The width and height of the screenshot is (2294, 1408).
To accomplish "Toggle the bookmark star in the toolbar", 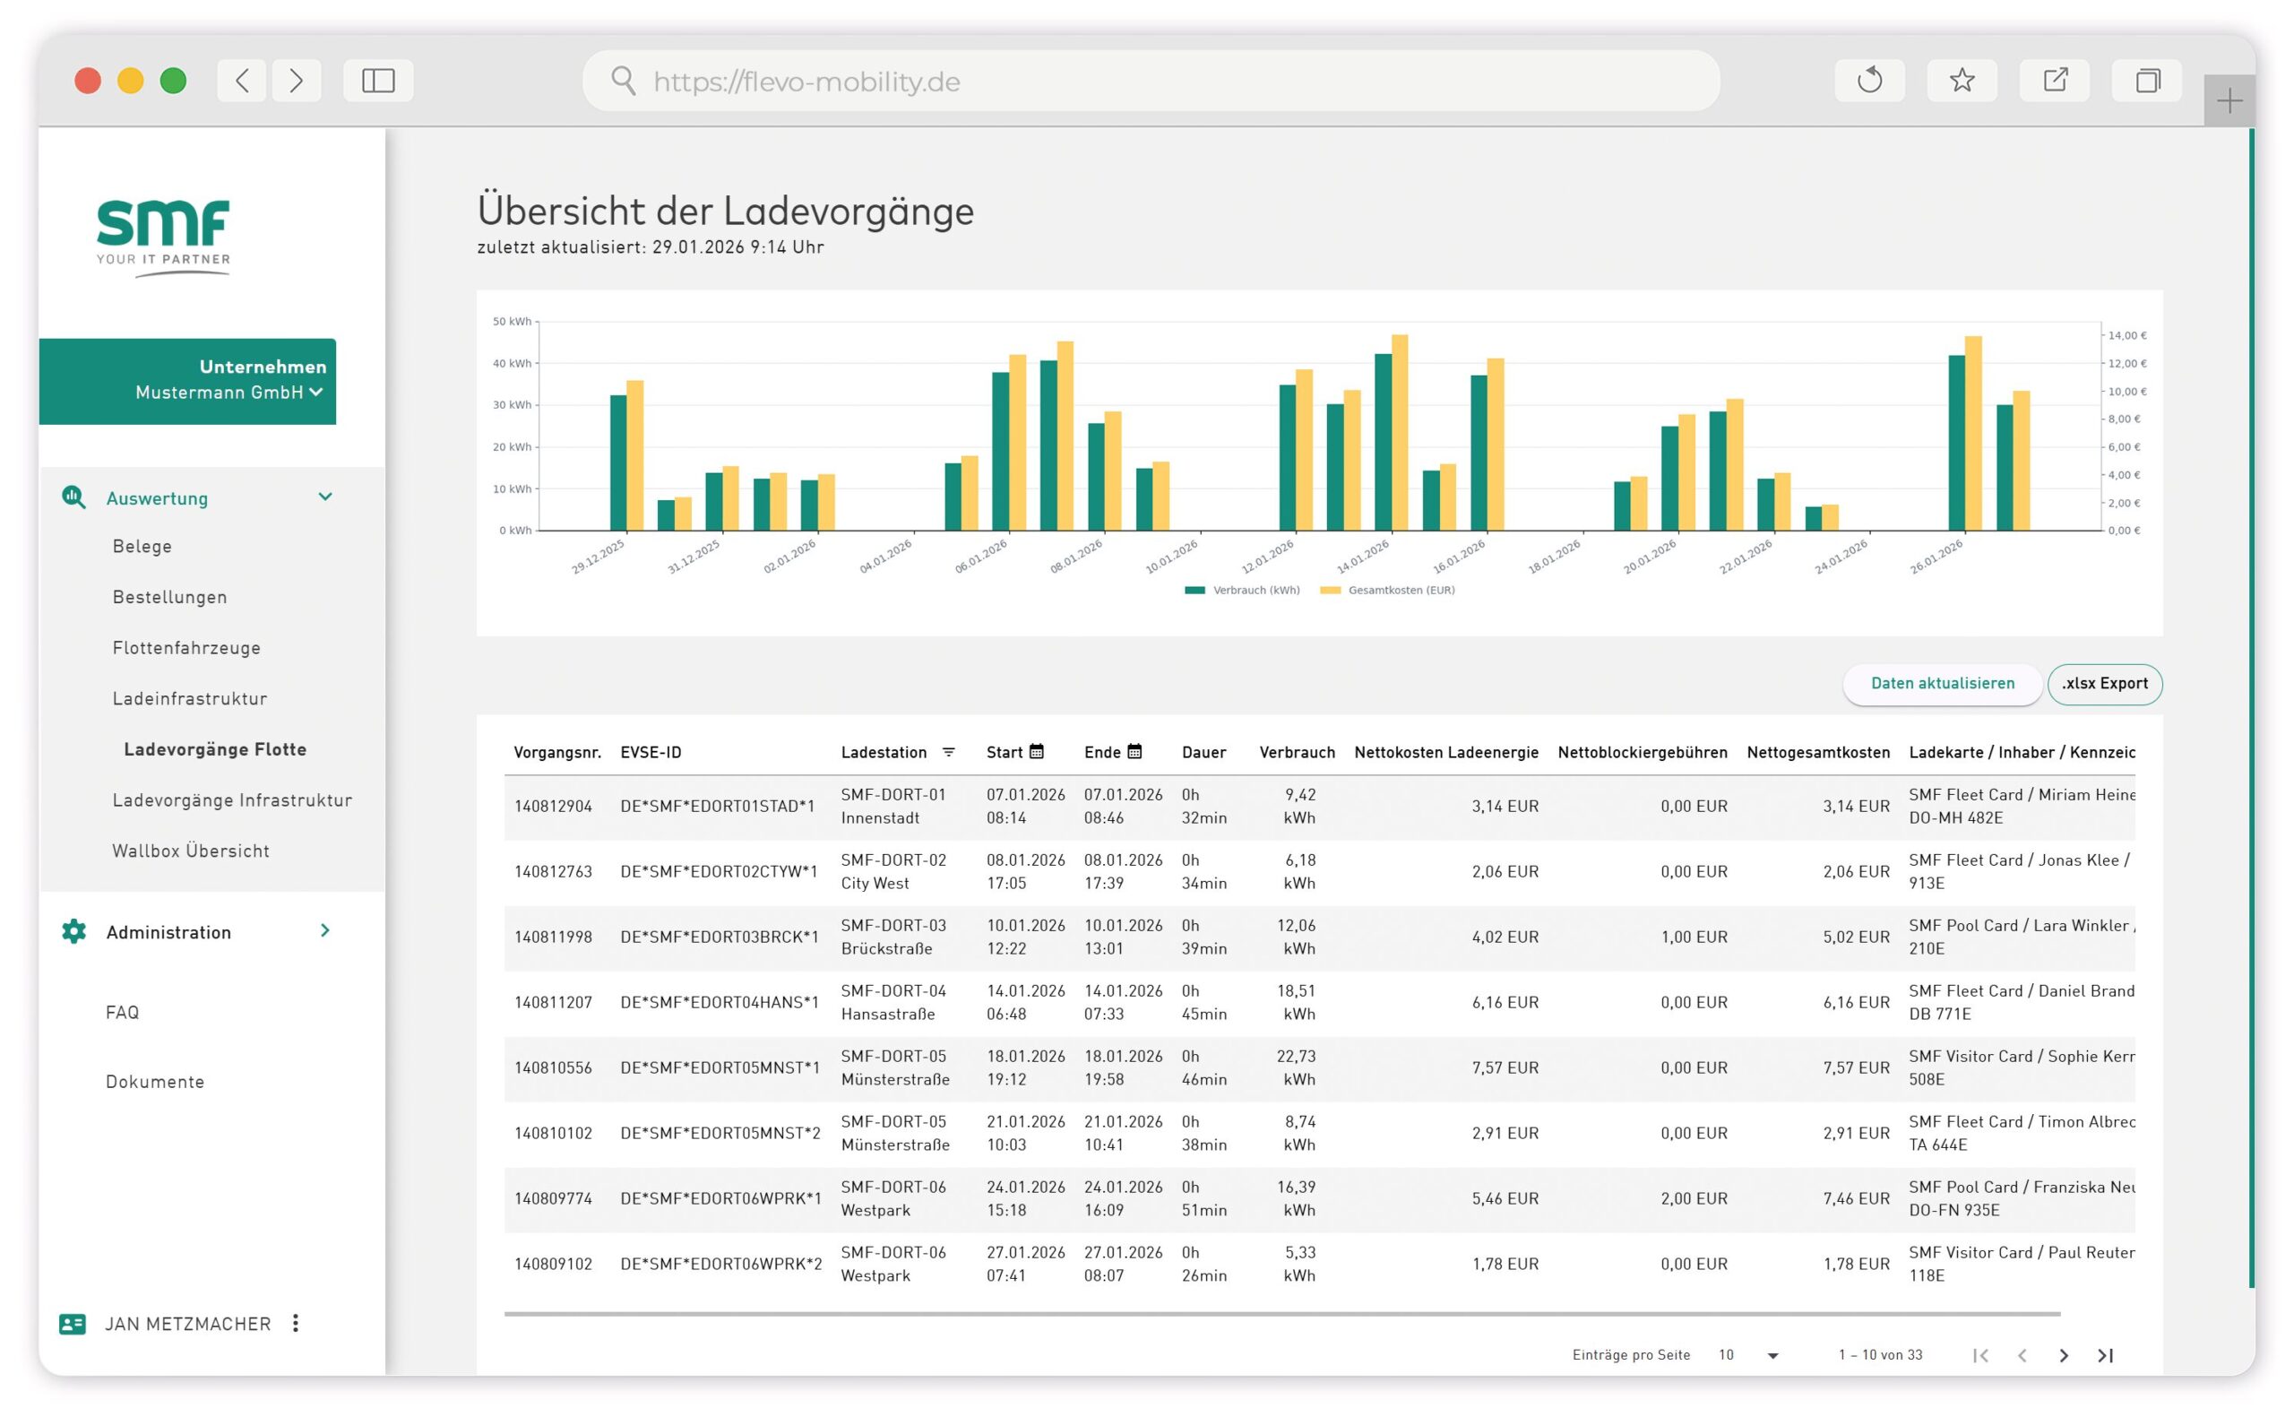I will [1962, 80].
